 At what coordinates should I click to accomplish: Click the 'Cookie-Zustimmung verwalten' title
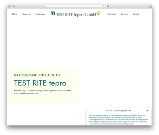119,111
